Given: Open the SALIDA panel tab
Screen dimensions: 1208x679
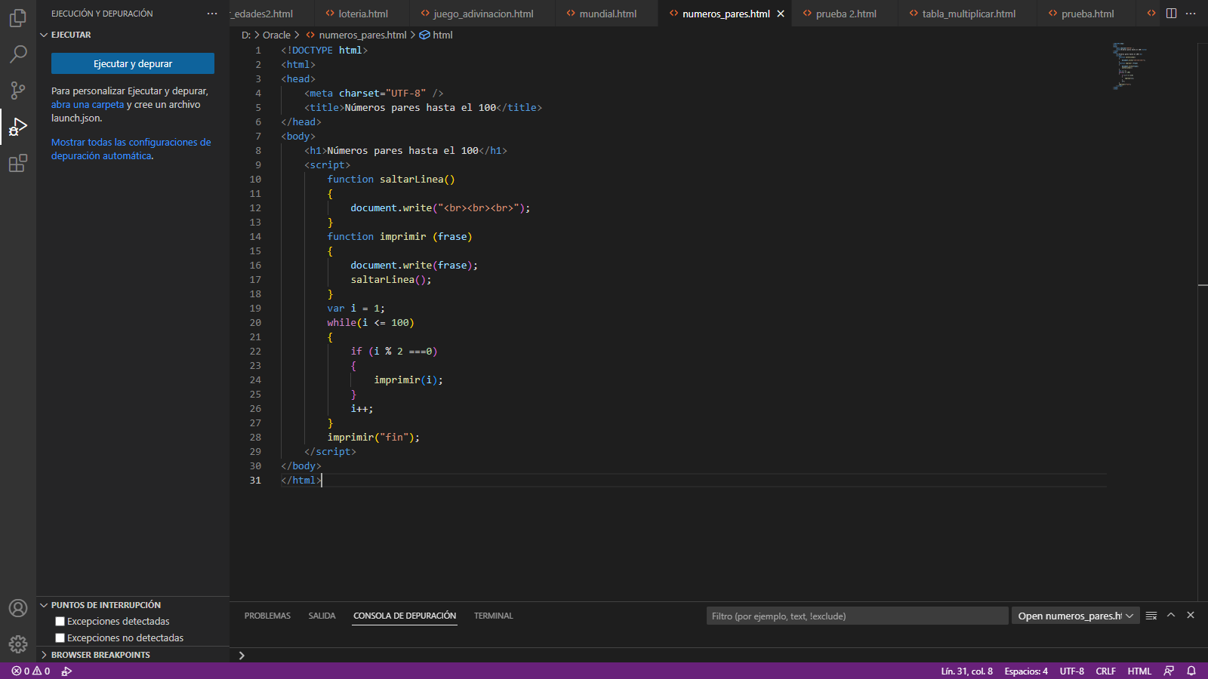Looking at the screenshot, I should pos(322,616).
